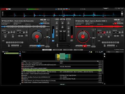The image size is (125, 94).
Task: Halve the loop with left deck loop left arrow
Action: click(7, 43)
